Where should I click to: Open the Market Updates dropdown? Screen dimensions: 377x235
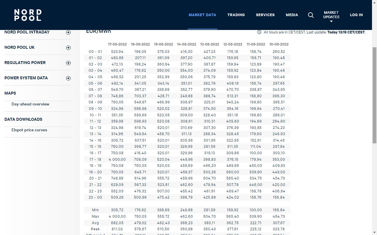331,16
